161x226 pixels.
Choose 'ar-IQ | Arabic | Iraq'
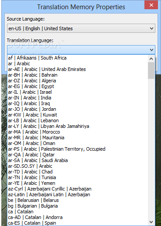78,103
